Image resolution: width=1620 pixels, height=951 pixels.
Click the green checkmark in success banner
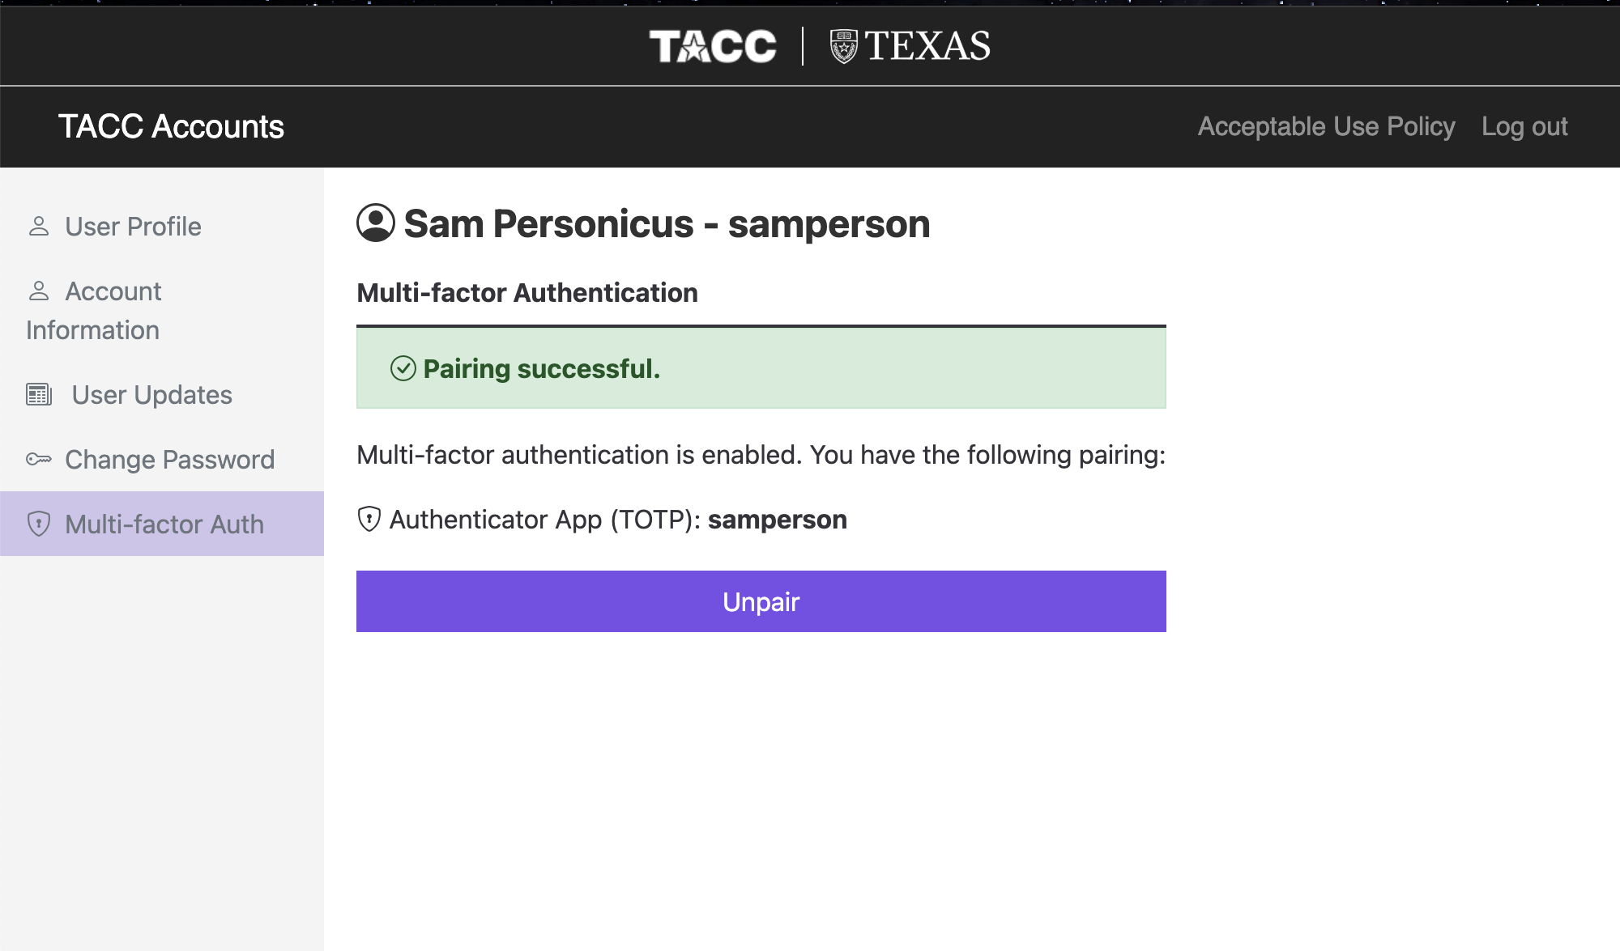403,368
